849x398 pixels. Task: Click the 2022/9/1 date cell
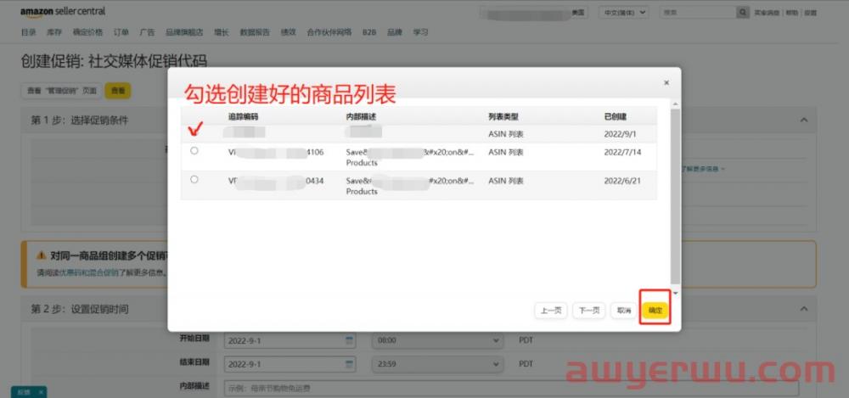[x=620, y=134]
